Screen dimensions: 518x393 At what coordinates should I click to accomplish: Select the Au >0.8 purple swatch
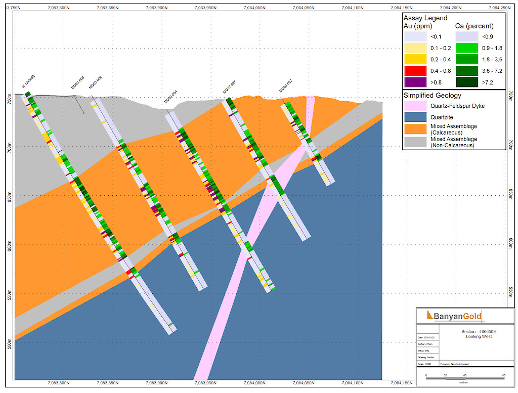(x=414, y=81)
